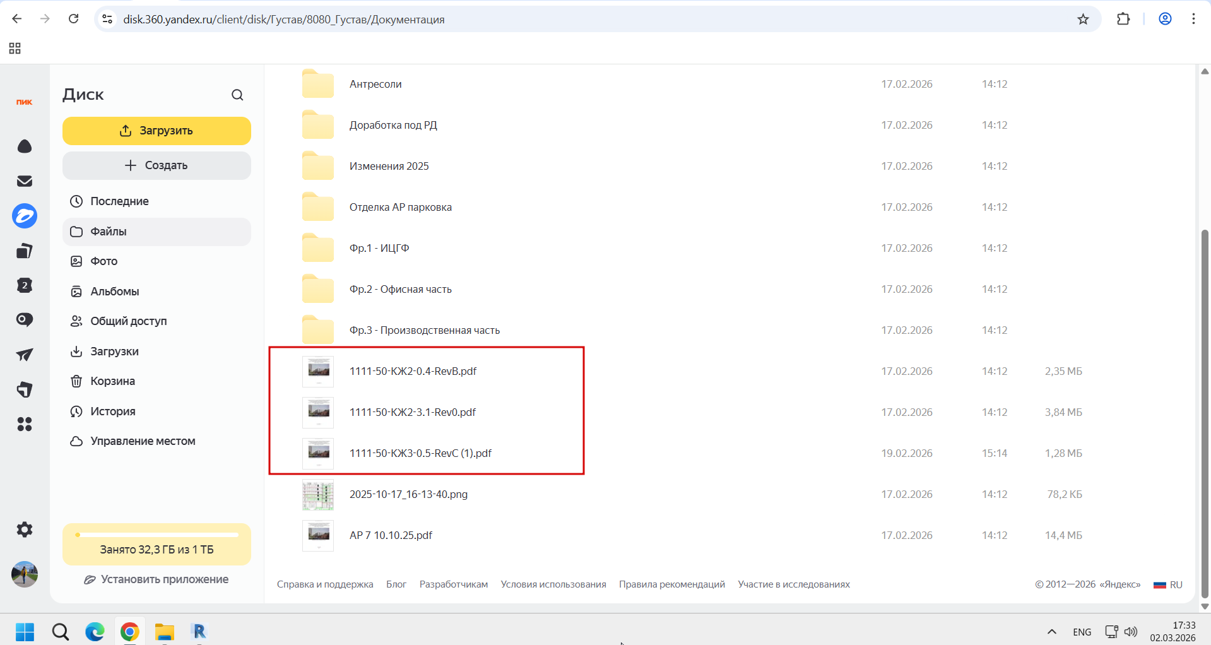Click the user avatar in the service rail
This screenshot has width=1211, height=645.
click(25, 574)
